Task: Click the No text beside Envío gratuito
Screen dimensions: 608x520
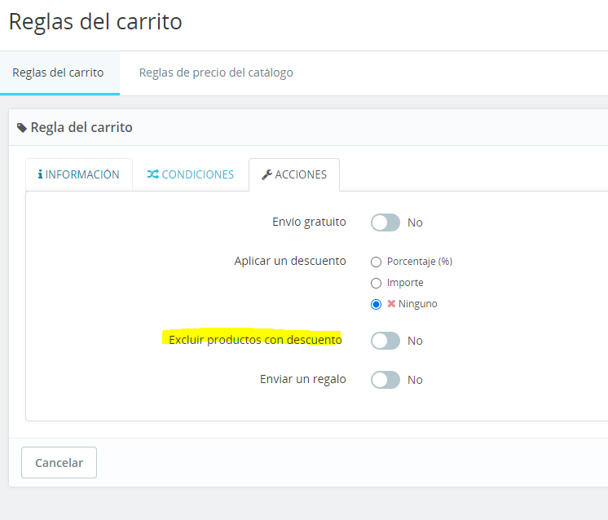Action: tap(415, 223)
